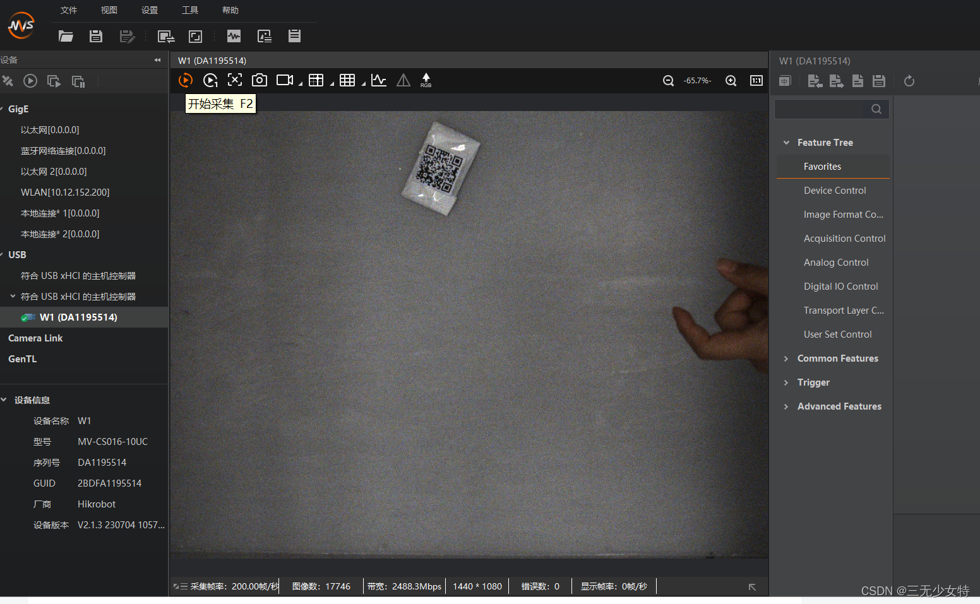Viewport: 980px width, 604px height.
Task: Select the W1 (DA1195514) image tab
Action: coord(212,61)
